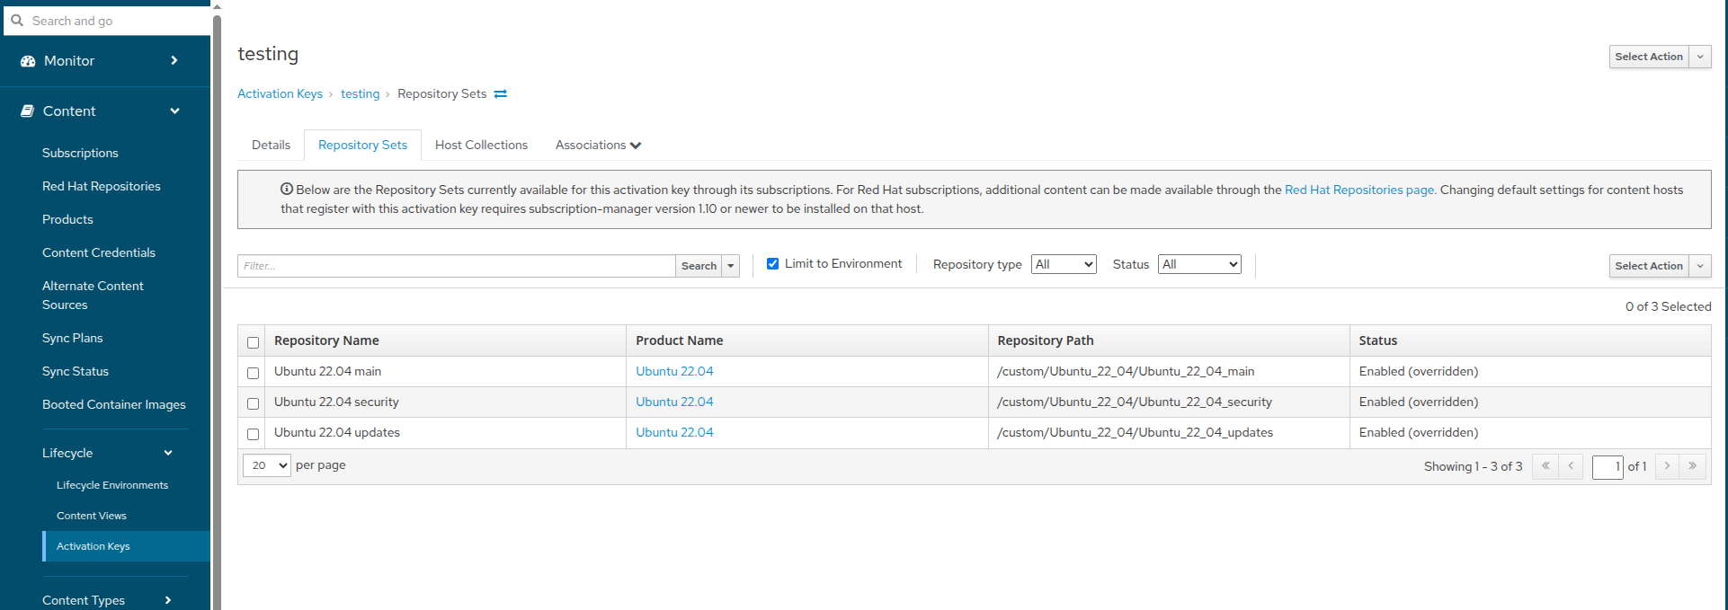Switch to the Host Collections tab
1728x610 pixels.
pyautogui.click(x=481, y=146)
